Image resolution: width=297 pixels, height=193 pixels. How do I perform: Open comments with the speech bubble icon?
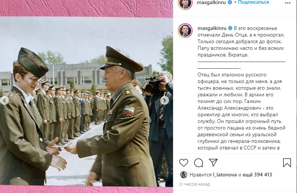pyautogui.click(x=198, y=162)
